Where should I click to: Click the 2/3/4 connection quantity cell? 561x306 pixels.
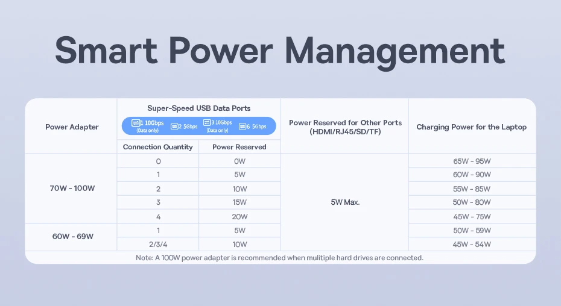click(157, 245)
